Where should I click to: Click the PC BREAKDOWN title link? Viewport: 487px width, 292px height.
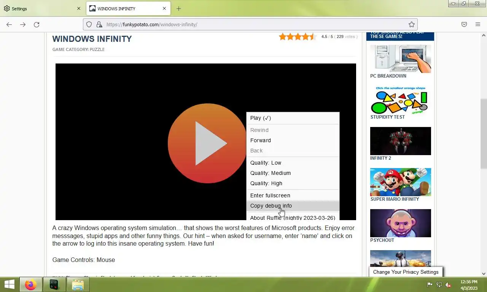click(x=388, y=76)
